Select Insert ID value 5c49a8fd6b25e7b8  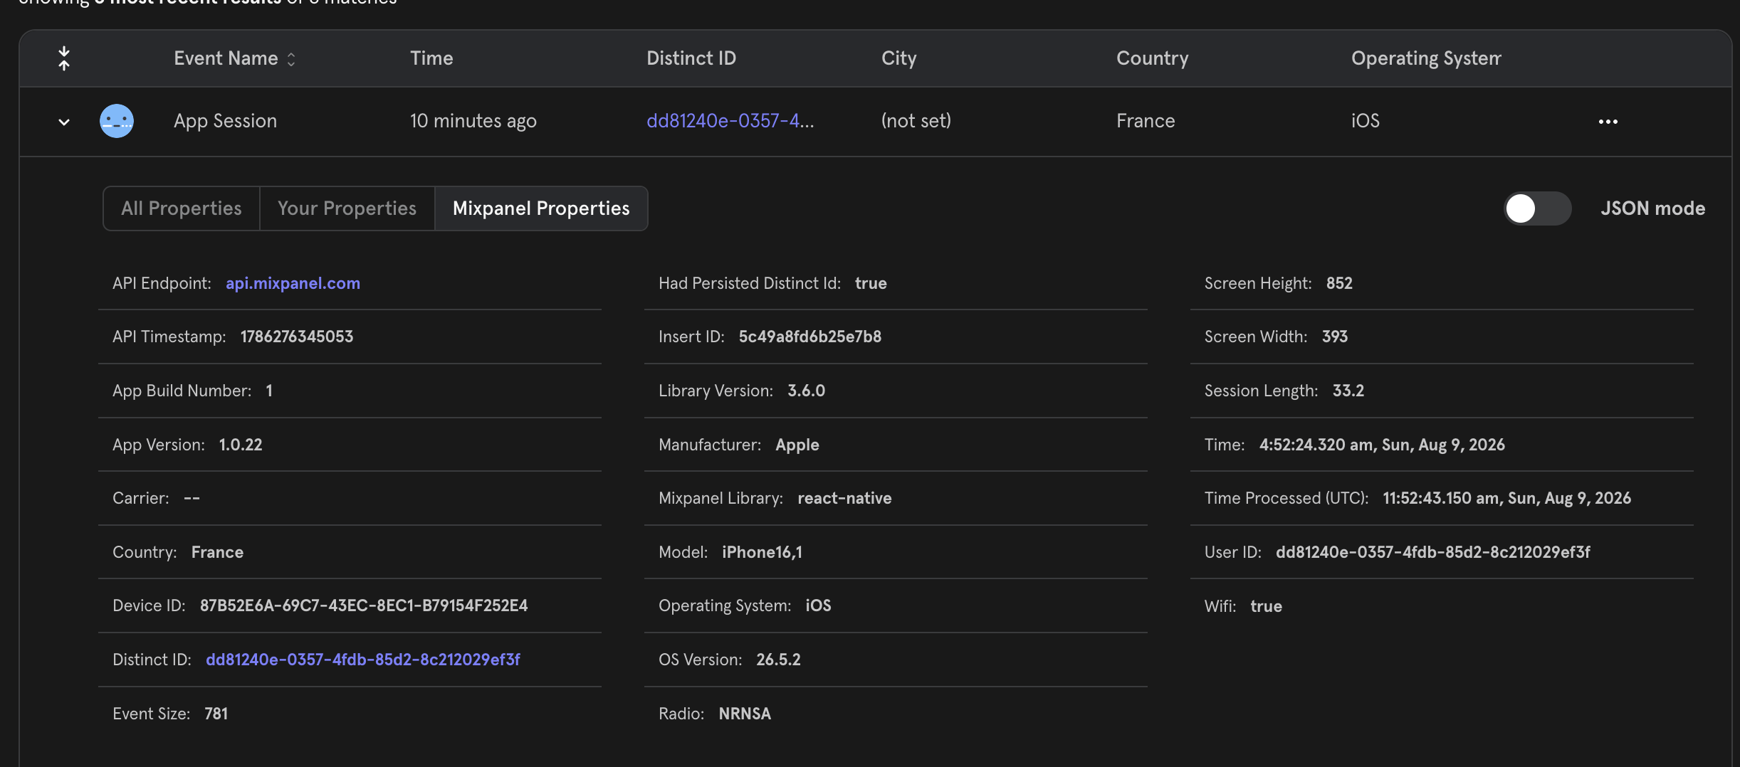pyautogui.click(x=810, y=337)
